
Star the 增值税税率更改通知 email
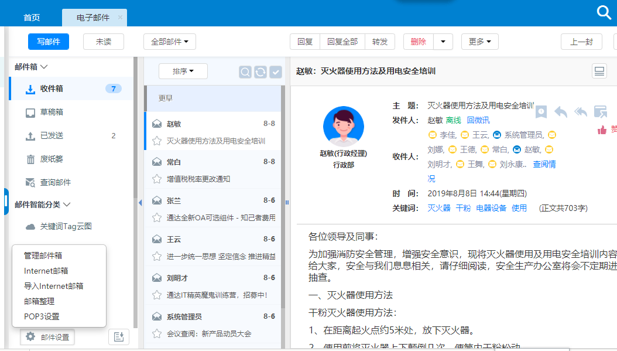156,179
